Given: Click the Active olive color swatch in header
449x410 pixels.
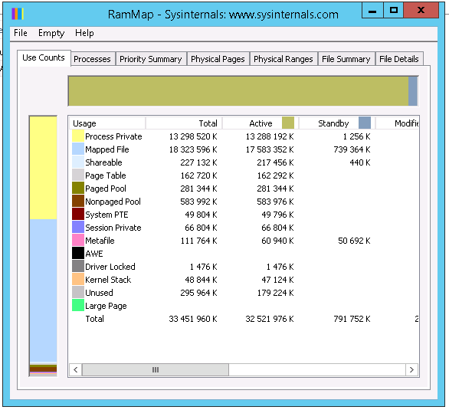Looking at the screenshot, I should pyautogui.click(x=288, y=123).
